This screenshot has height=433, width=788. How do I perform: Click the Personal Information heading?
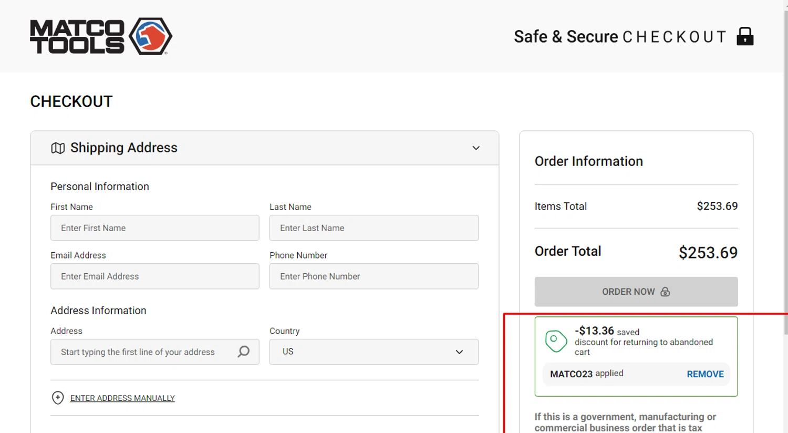pyautogui.click(x=100, y=187)
